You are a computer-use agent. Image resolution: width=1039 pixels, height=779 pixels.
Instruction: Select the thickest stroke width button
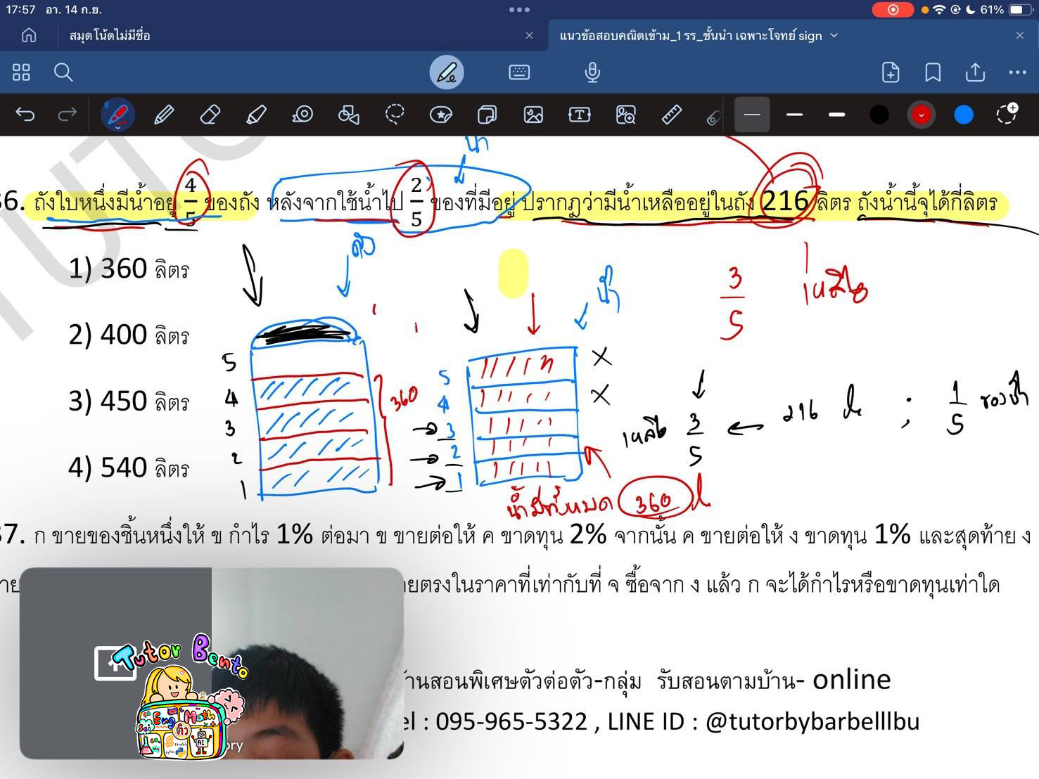click(x=836, y=115)
